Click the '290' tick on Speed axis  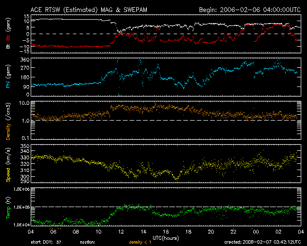coord(25,181)
